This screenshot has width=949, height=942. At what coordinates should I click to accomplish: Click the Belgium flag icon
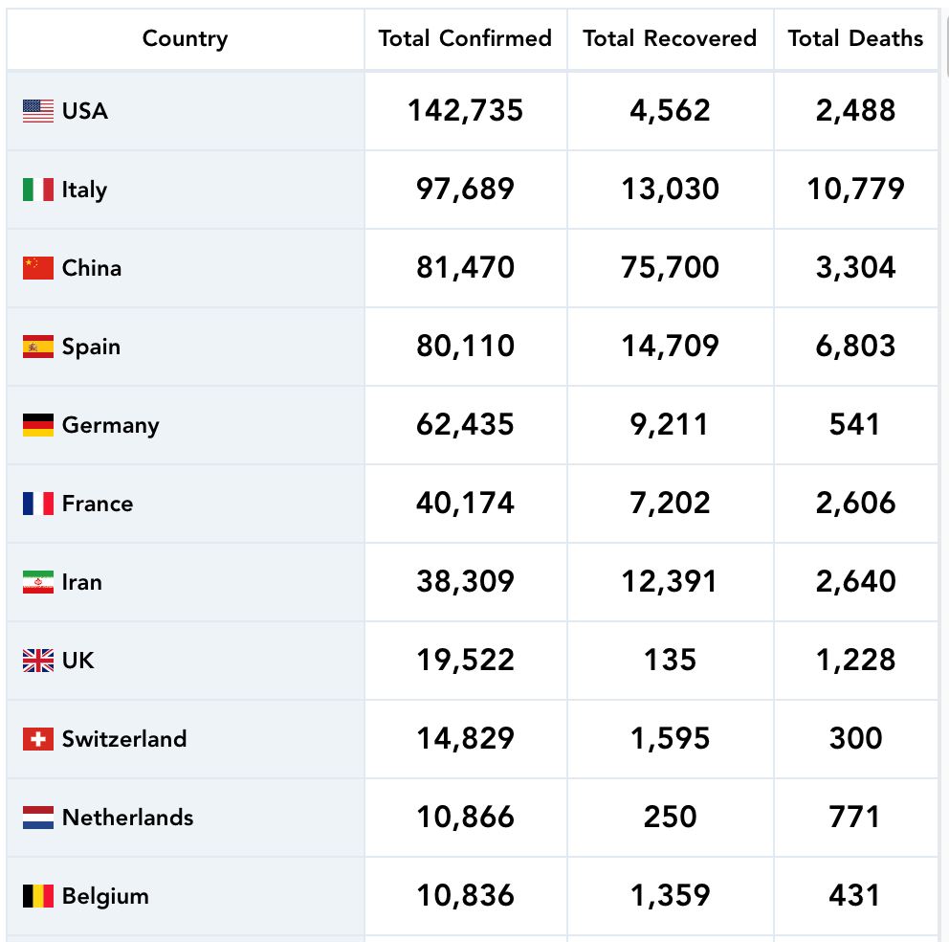coord(38,896)
